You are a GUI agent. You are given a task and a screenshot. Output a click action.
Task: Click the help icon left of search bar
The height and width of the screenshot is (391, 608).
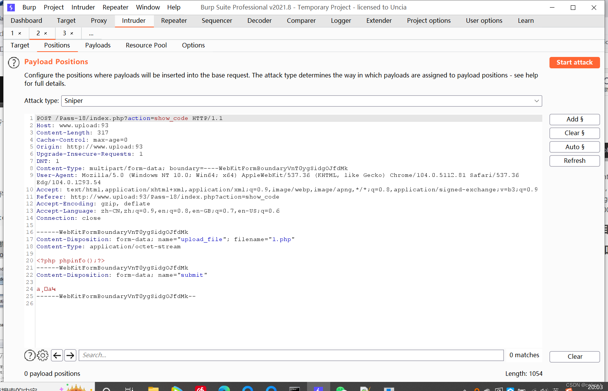(30, 355)
